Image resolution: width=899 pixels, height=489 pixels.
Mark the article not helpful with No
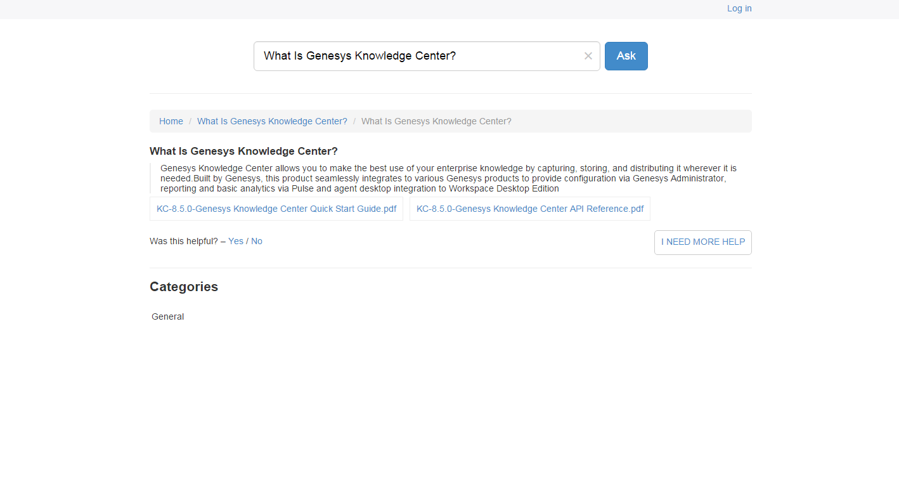(x=256, y=241)
